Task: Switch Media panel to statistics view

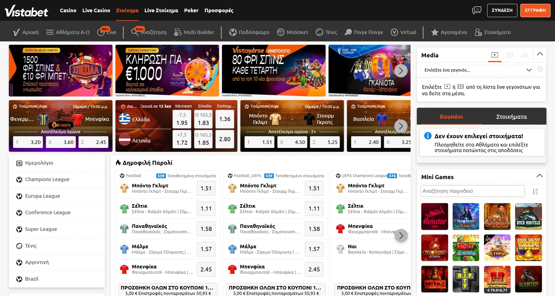Action: (x=525, y=55)
